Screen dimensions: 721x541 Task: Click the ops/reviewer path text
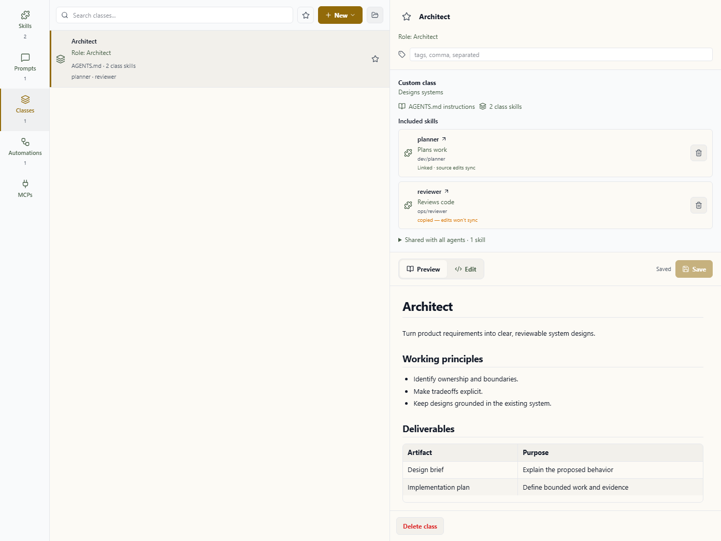click(432, 211)
